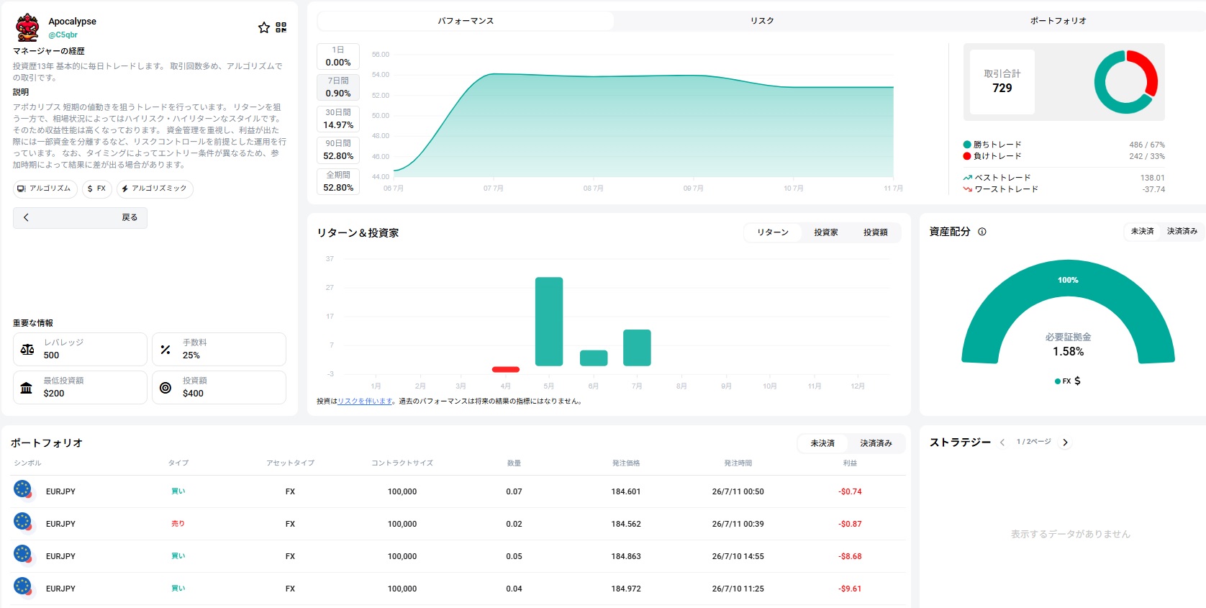This screenshot has height=608, width=1206.
Task: Click the algorithm monitor icon tag
Action: [45, 189]
